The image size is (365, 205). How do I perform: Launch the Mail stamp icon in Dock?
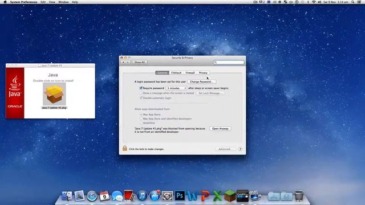point(79,196)
